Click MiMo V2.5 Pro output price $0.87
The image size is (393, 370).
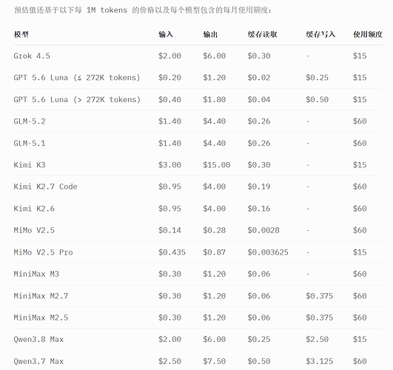(215, 252)
